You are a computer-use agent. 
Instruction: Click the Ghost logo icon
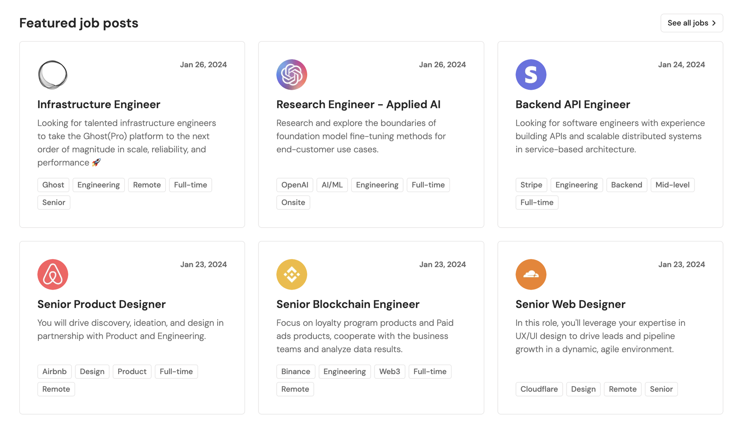[52, 74]
